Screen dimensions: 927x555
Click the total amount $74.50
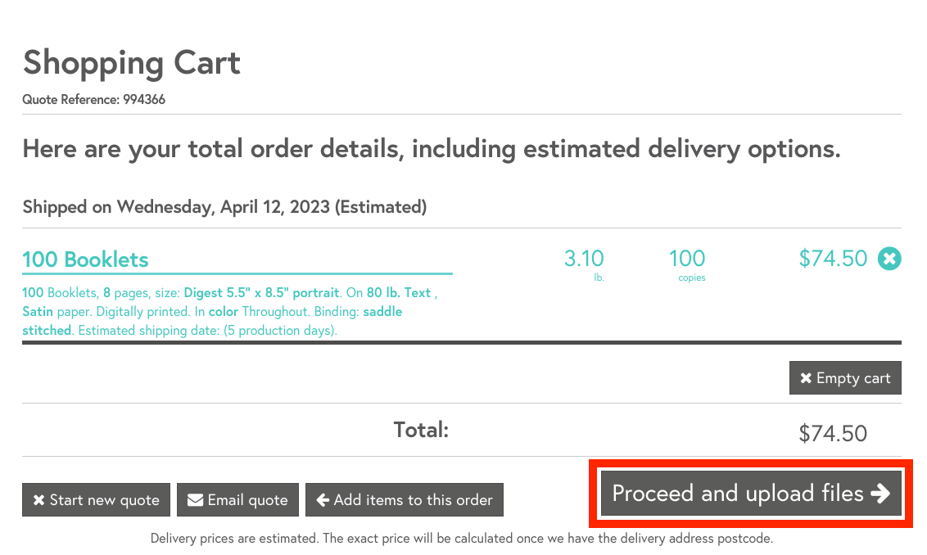coord(832,433)
